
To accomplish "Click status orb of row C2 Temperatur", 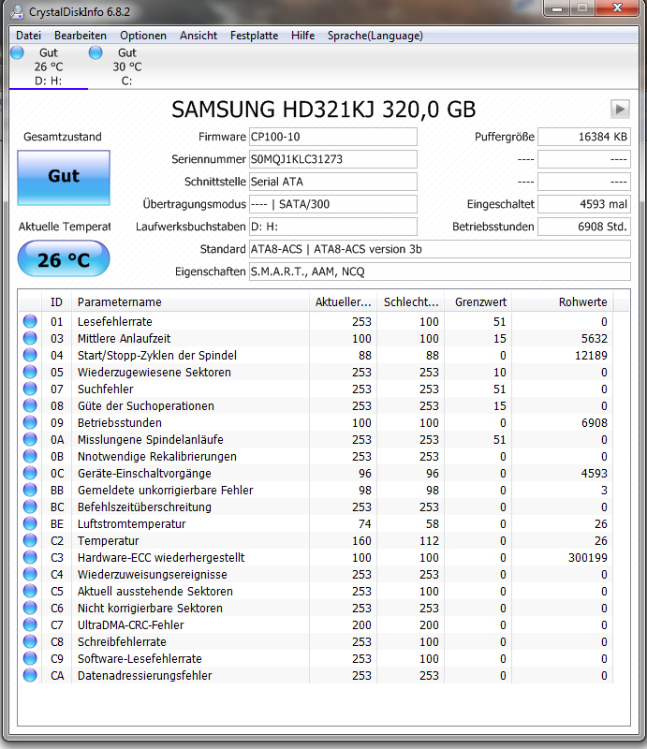I will point(30,541).
